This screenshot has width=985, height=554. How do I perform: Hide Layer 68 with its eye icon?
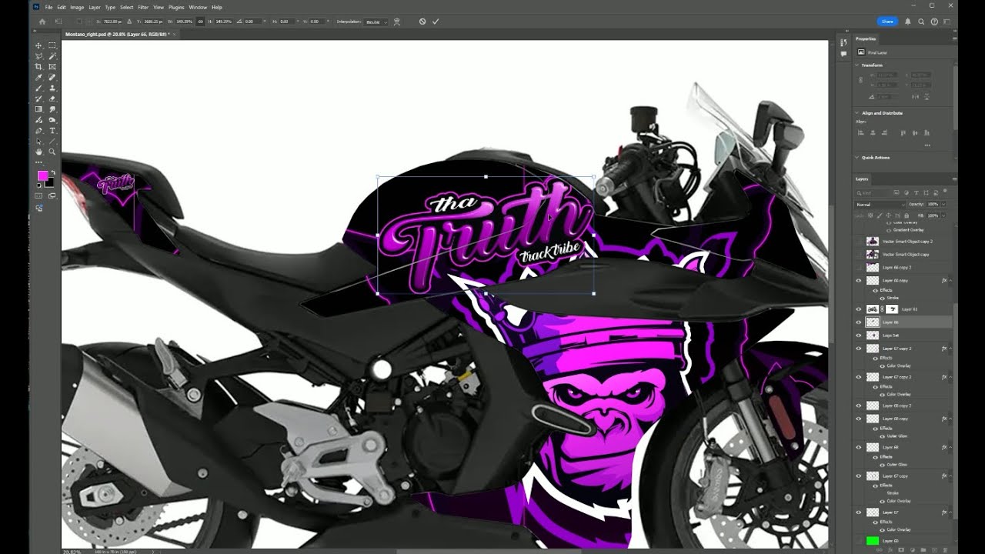click(859, 447)
